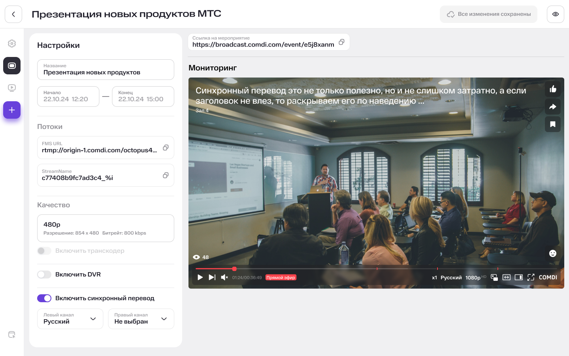Open the video player sidebar icon

click(12, 88)
